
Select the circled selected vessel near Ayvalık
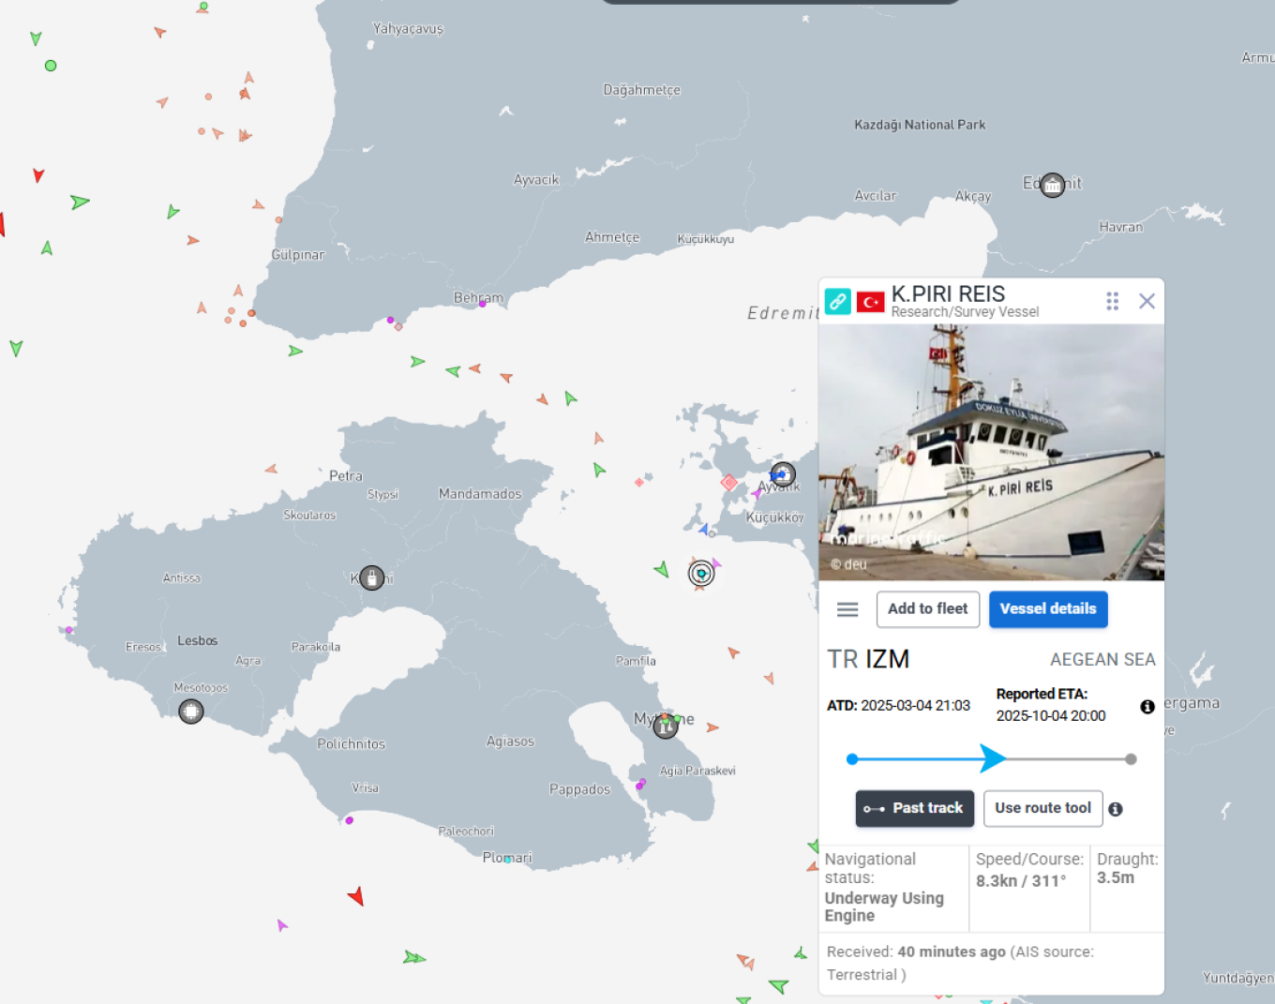tap(701, 573)
